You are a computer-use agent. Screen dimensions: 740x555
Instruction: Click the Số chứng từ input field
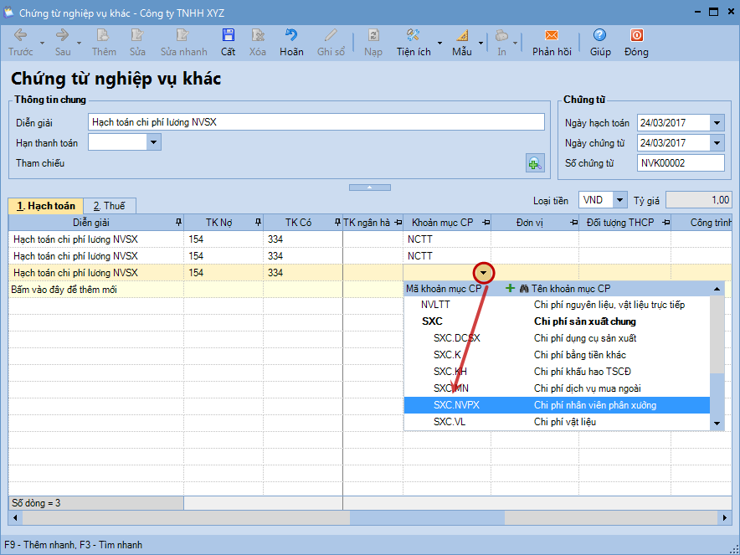[x=679, y=163]
